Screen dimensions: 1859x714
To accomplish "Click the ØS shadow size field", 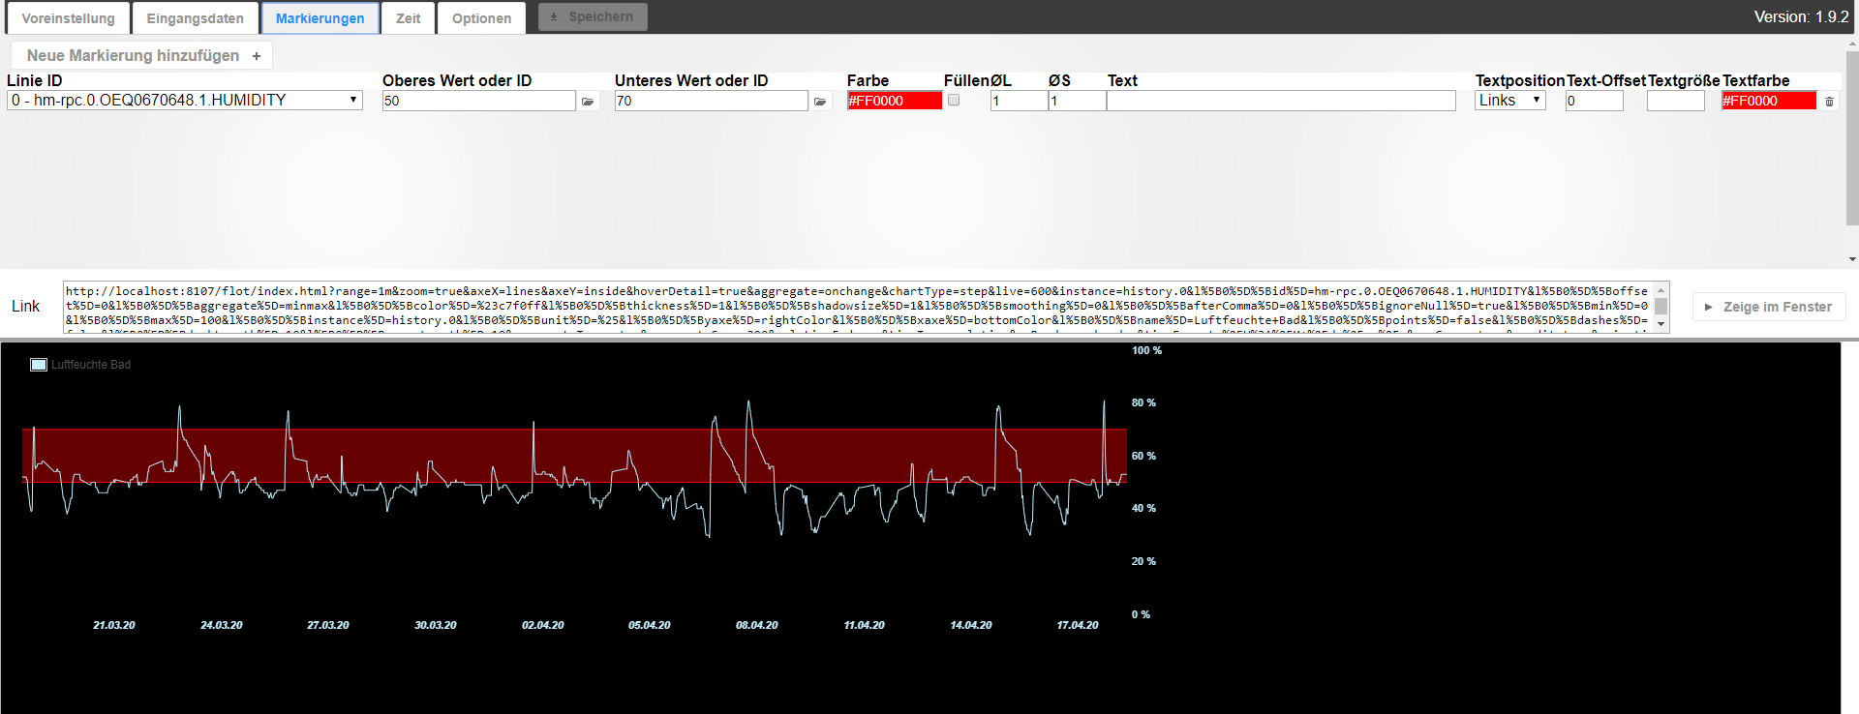I will (1077, 101).
